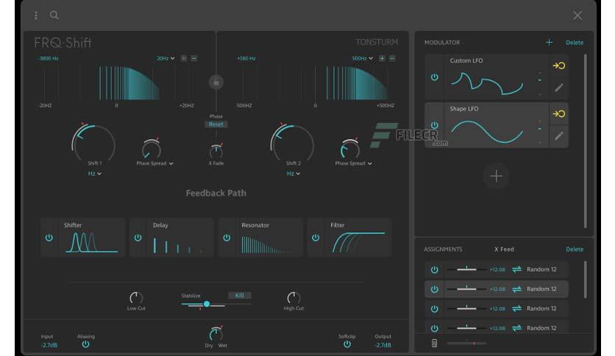Open the three-dot options menu
615x356 pixels.
click(36, 15)
